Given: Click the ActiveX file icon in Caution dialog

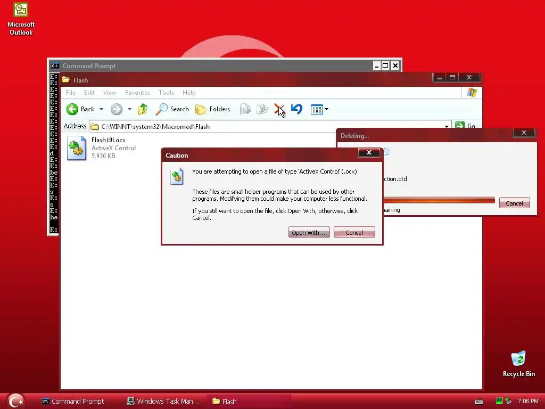Looking at the screenshot, I should coord(177,176).
